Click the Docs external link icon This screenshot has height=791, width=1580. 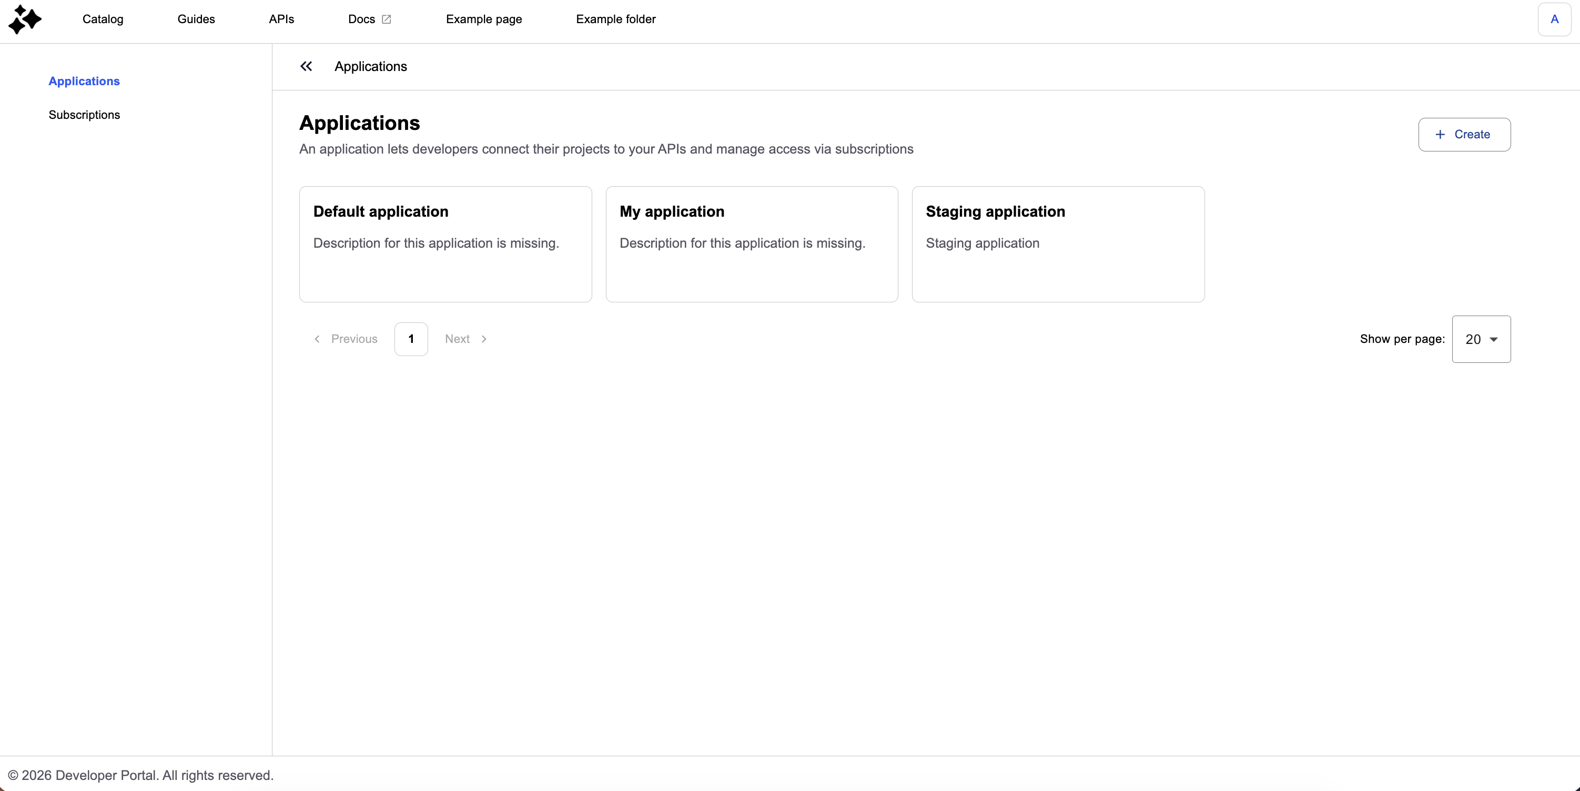[x=387, y=19]
